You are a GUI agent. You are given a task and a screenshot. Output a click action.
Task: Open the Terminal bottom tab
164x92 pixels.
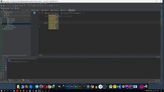coord(18,80)
